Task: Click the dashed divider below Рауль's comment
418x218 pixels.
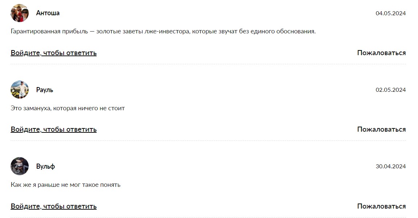Action: (x=208, y=140)
